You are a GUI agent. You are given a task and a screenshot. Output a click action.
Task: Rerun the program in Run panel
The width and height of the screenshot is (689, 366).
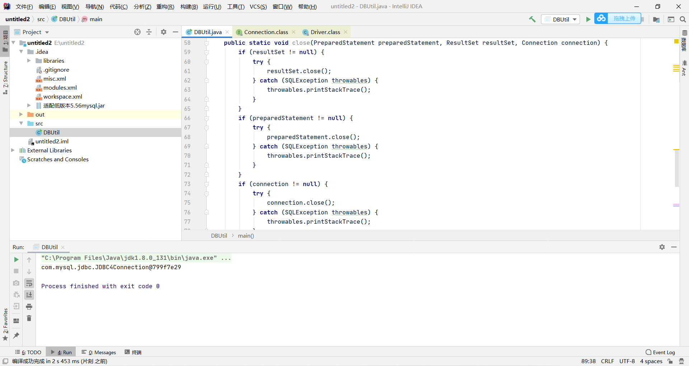tap(16, 260)
